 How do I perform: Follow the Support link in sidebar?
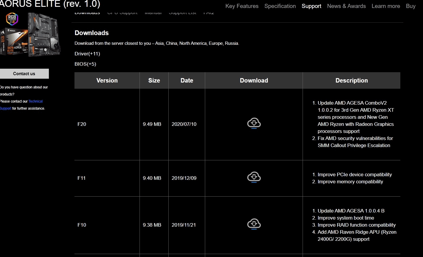[6, 108]
